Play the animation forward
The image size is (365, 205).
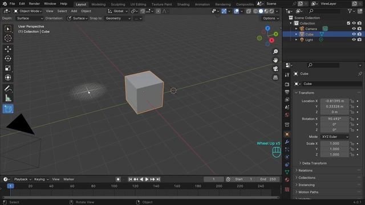pos(147,179)
